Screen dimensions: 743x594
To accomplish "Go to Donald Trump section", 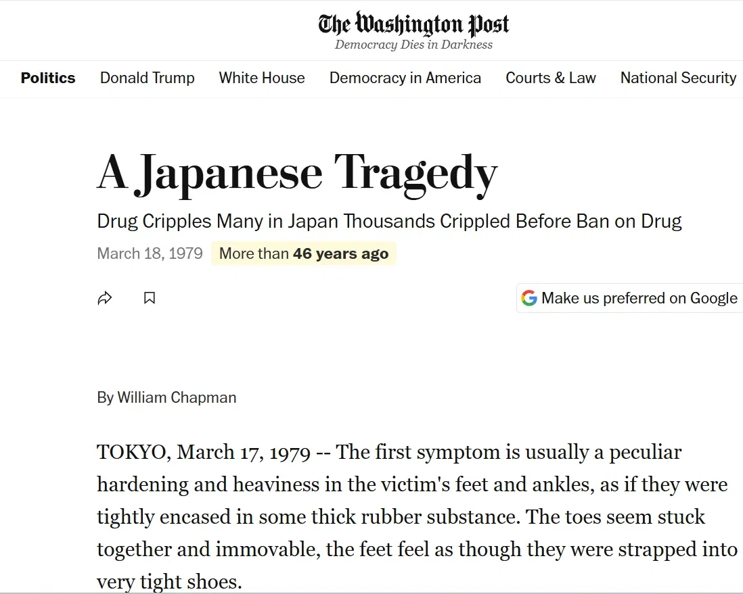I will (x=148, y=78).
